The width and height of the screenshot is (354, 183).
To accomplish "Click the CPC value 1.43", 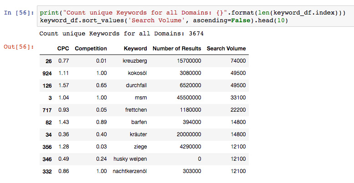I will pos(63,122).
